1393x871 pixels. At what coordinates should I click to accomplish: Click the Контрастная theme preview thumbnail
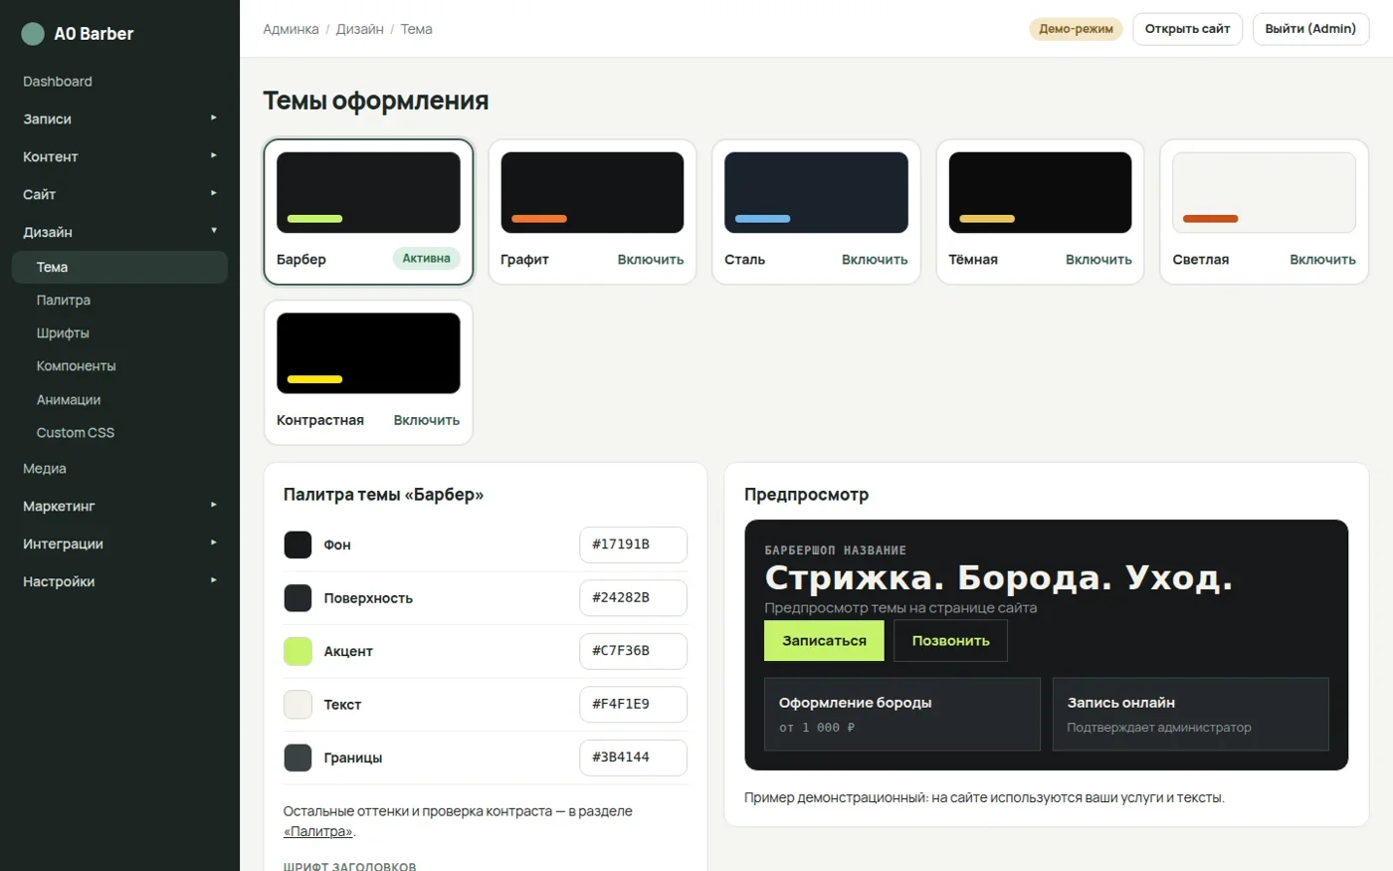point(368,353)
